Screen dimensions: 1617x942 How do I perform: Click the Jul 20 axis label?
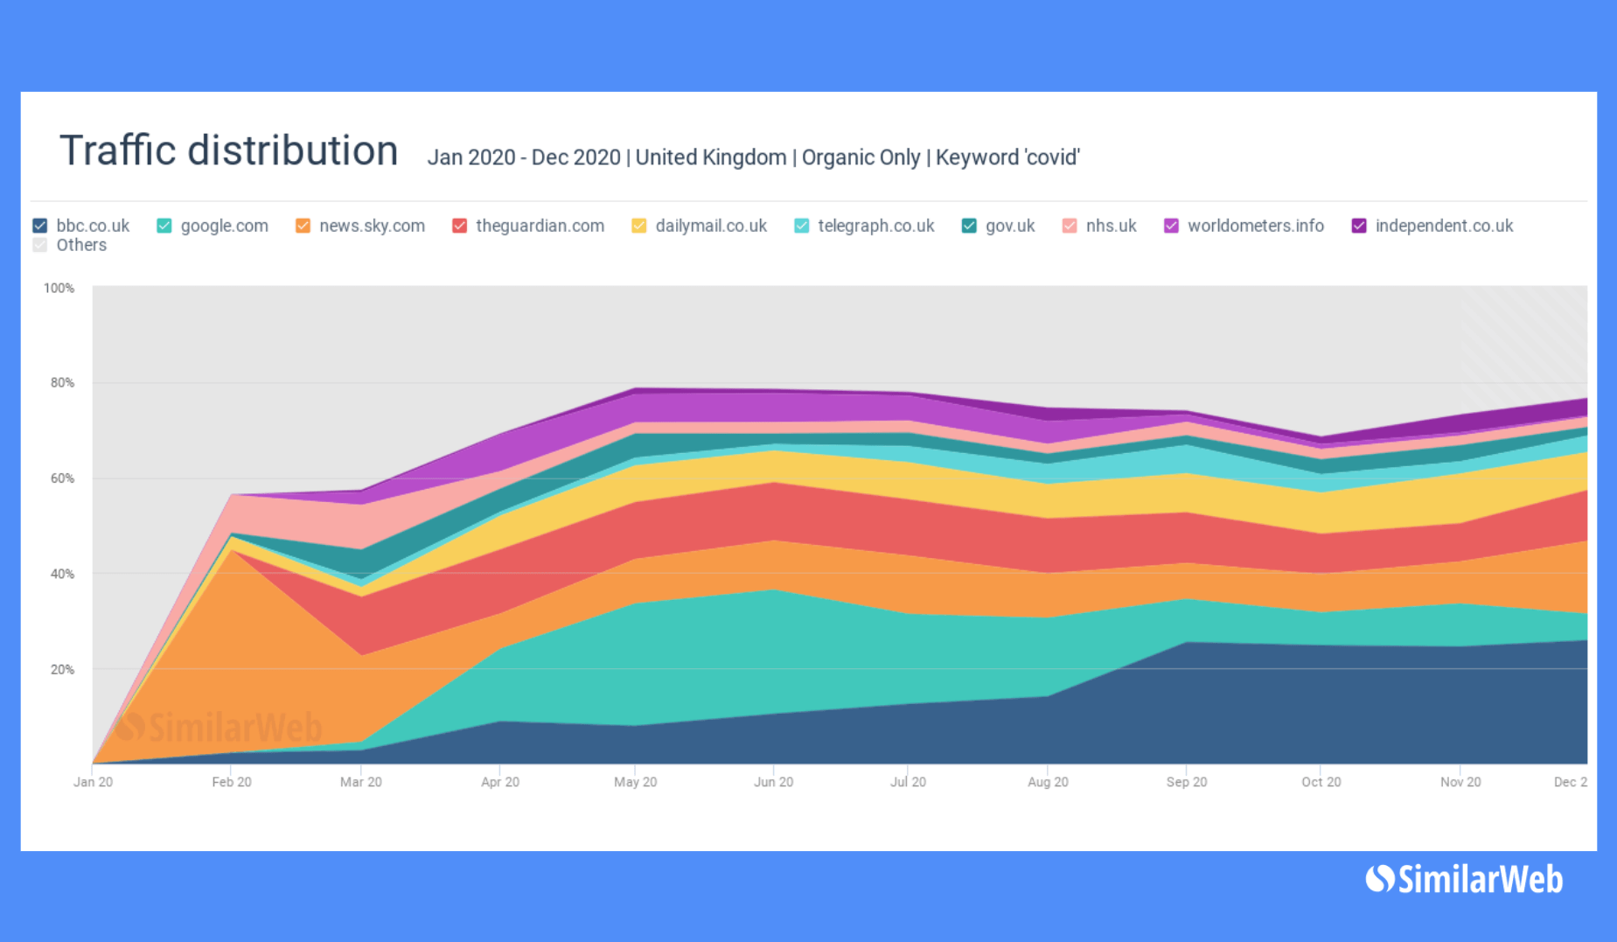[x=909, y=782]
